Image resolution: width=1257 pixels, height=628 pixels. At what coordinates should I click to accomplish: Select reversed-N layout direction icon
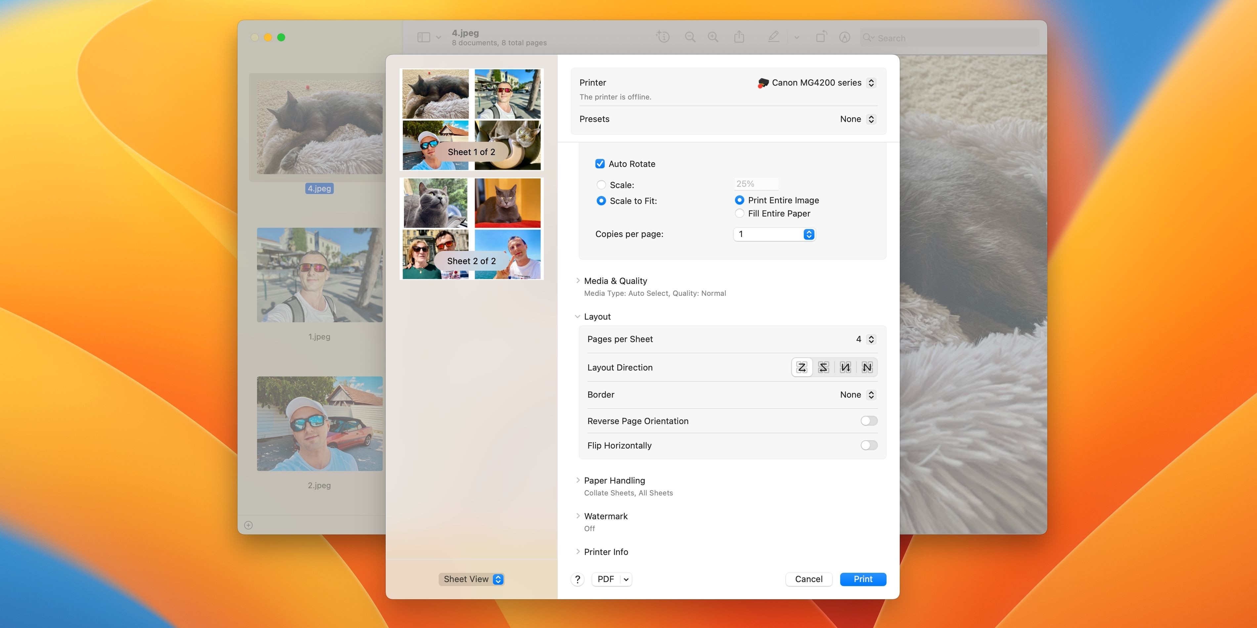[845, 368]
